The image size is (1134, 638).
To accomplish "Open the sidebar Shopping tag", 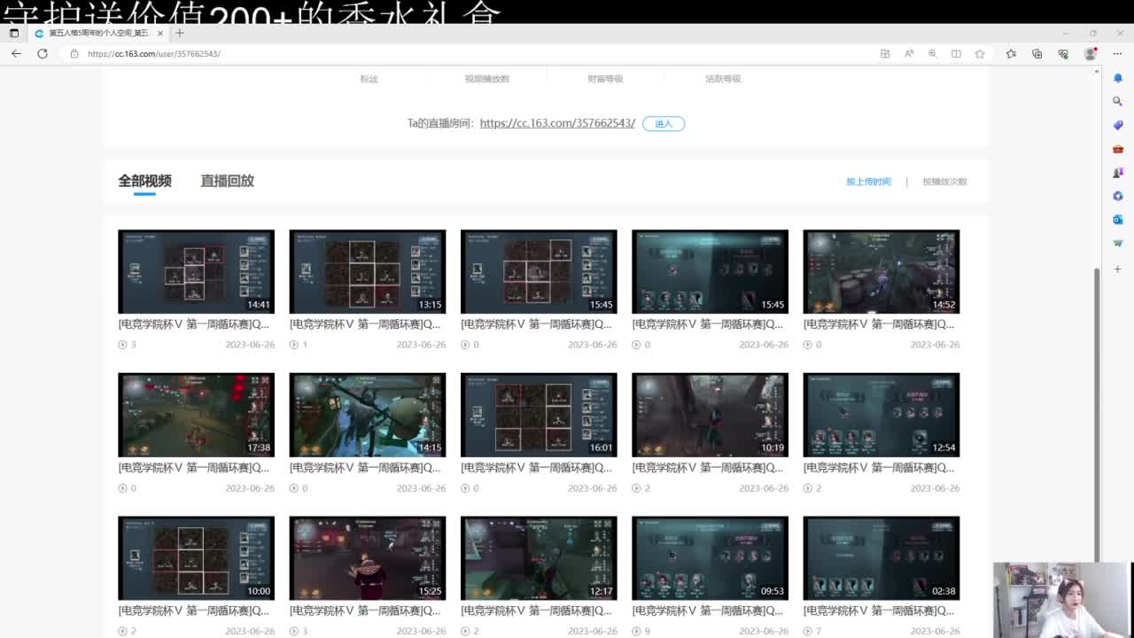I will pos(1118,125).
